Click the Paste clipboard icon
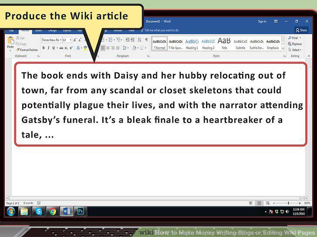This screenshot has height=237, width=317. (10, 40)
